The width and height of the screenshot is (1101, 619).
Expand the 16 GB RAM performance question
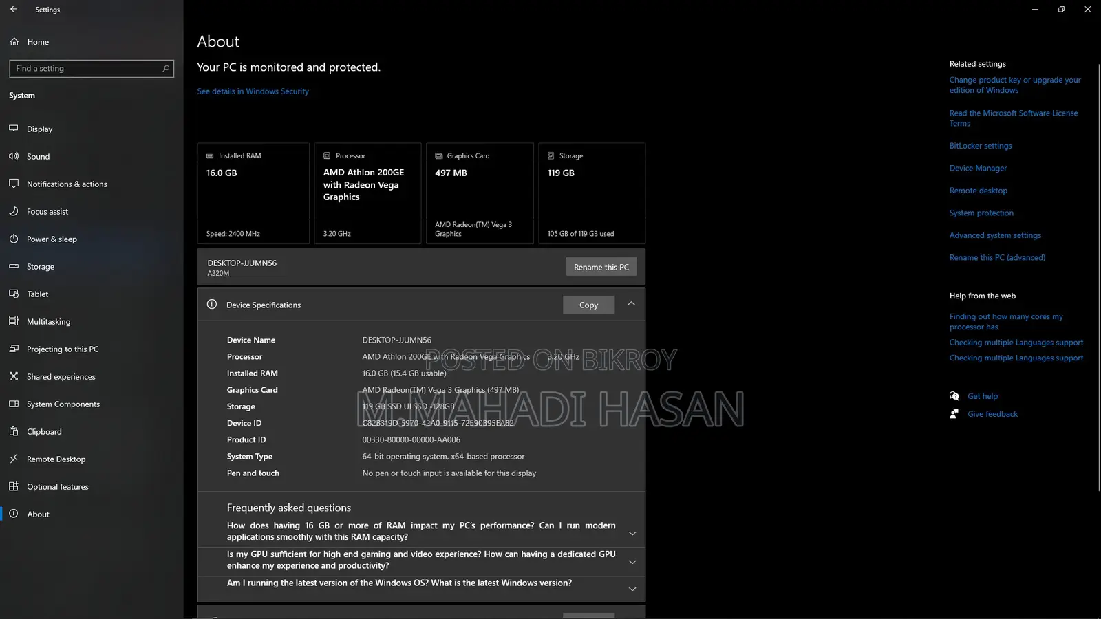[x=632, y=534]
